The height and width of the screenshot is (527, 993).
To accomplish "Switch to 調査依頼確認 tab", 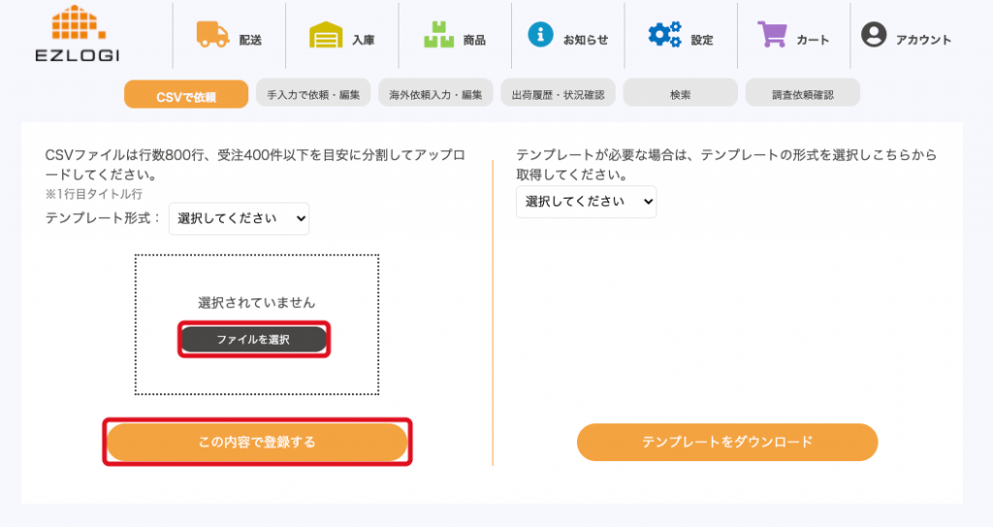I will pos(802,94).
